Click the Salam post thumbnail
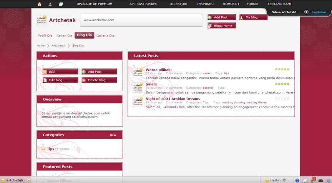Viewport: 332px width, 183px height. 138,88
